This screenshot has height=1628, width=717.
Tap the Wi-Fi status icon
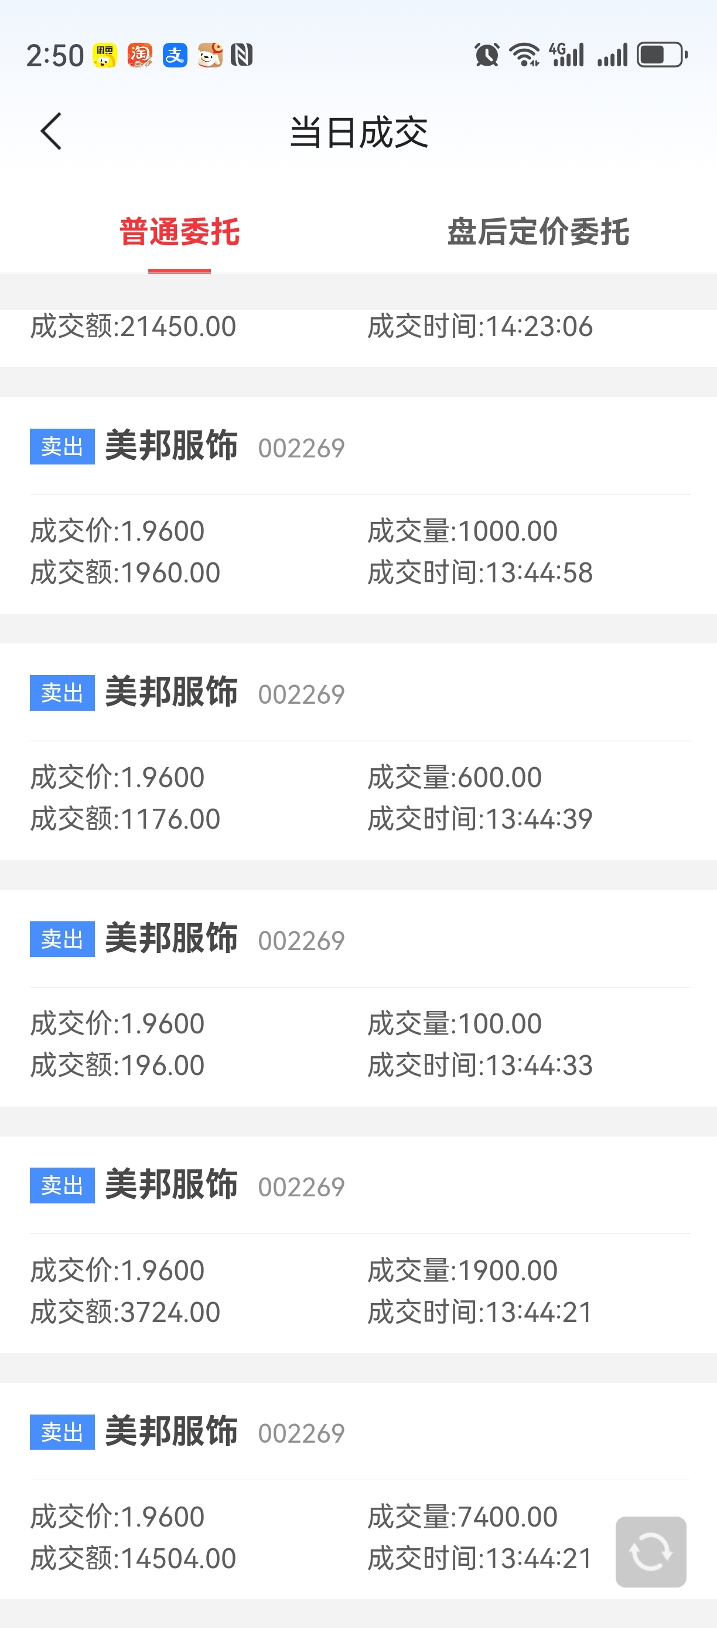pyautogui.click(x=524, y=55)
